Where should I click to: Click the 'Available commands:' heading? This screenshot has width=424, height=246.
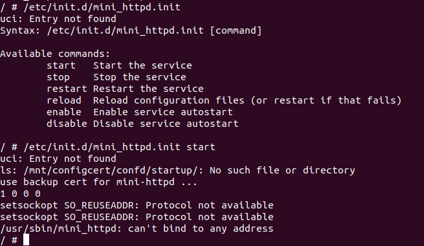coord(55,54)
